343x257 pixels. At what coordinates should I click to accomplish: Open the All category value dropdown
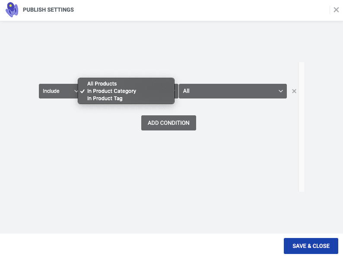tap(233, 91)
